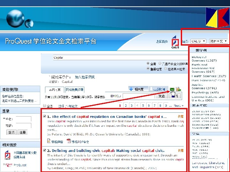Click the 登录 login button

(11, 132)
